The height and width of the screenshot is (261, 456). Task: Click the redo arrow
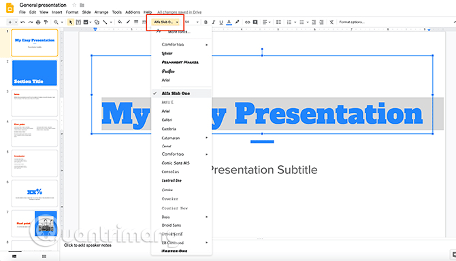[30, 22]
